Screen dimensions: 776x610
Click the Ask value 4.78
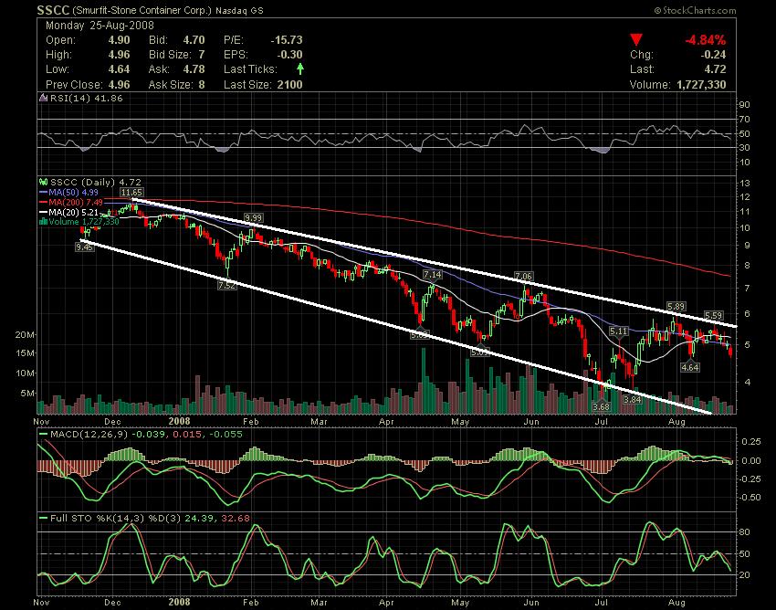(x=194, y=69)
